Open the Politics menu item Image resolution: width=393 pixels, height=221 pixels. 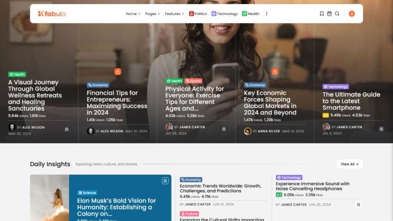[x=198, y=14]
